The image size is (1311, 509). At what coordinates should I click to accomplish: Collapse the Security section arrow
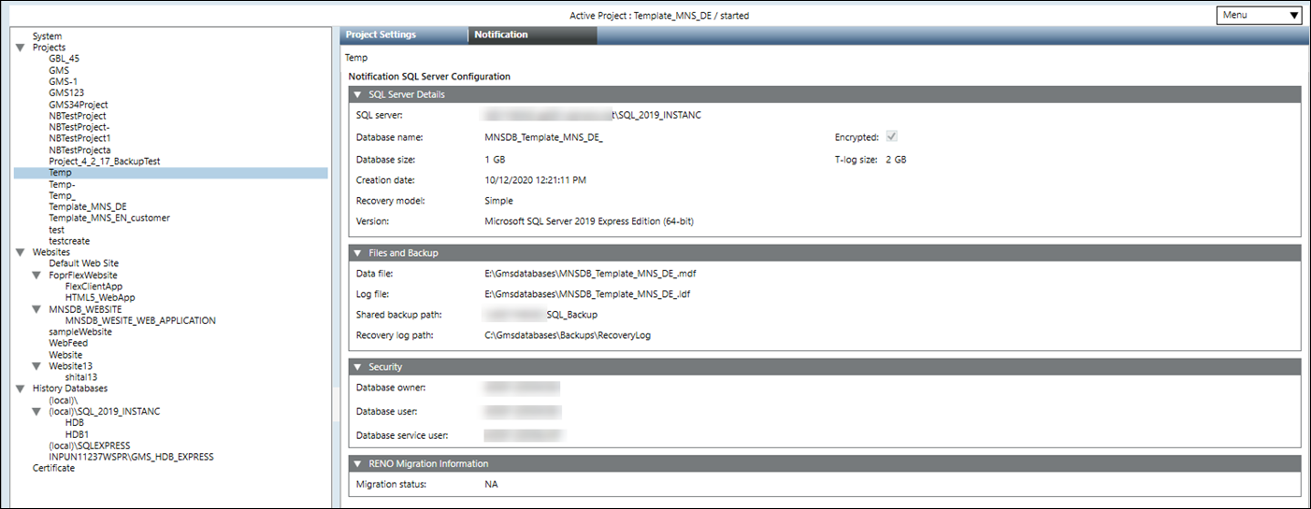pos(357,367)
